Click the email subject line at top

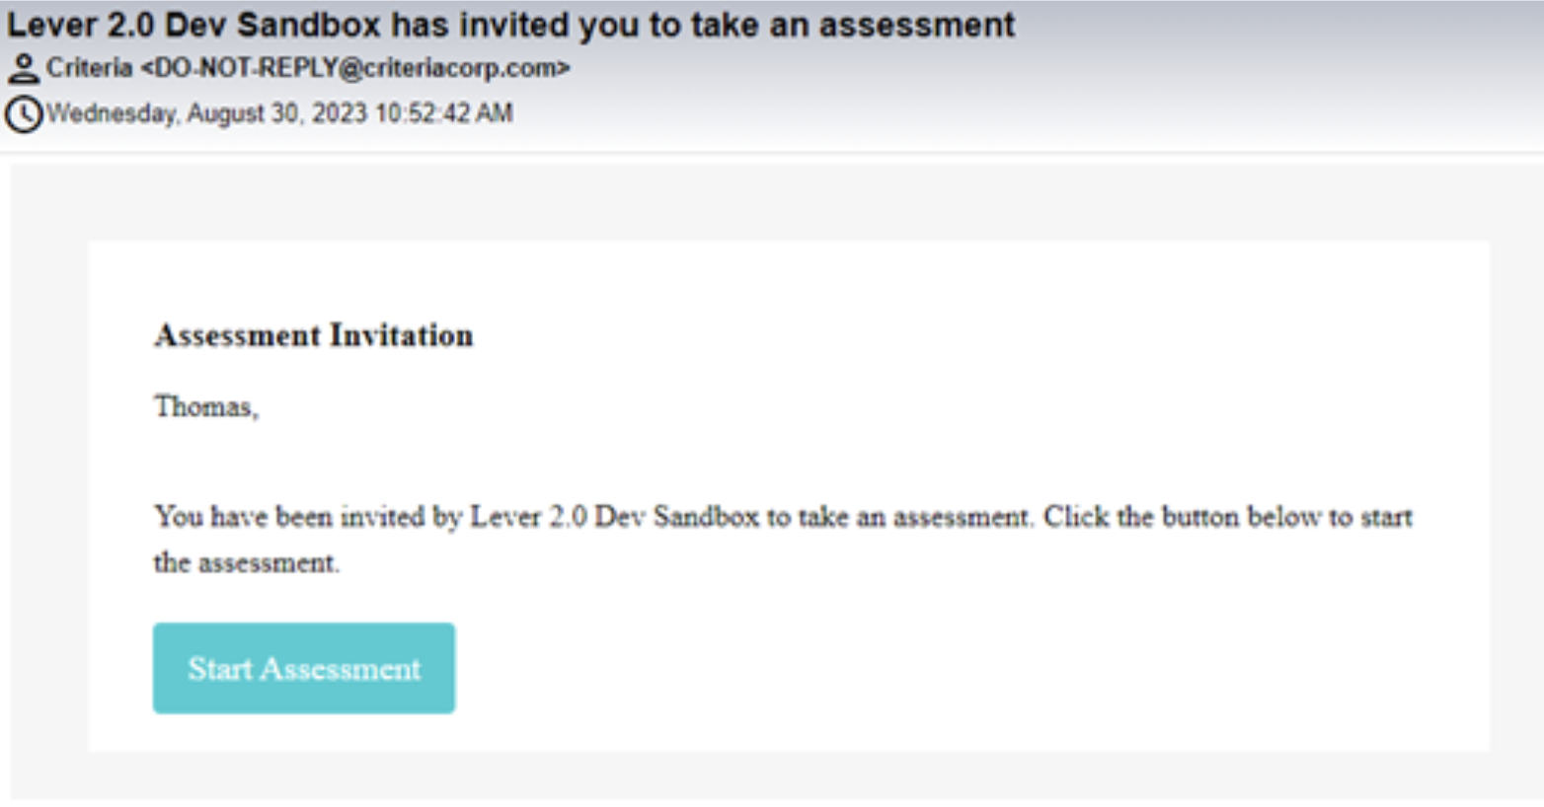[x=510, y=24]
